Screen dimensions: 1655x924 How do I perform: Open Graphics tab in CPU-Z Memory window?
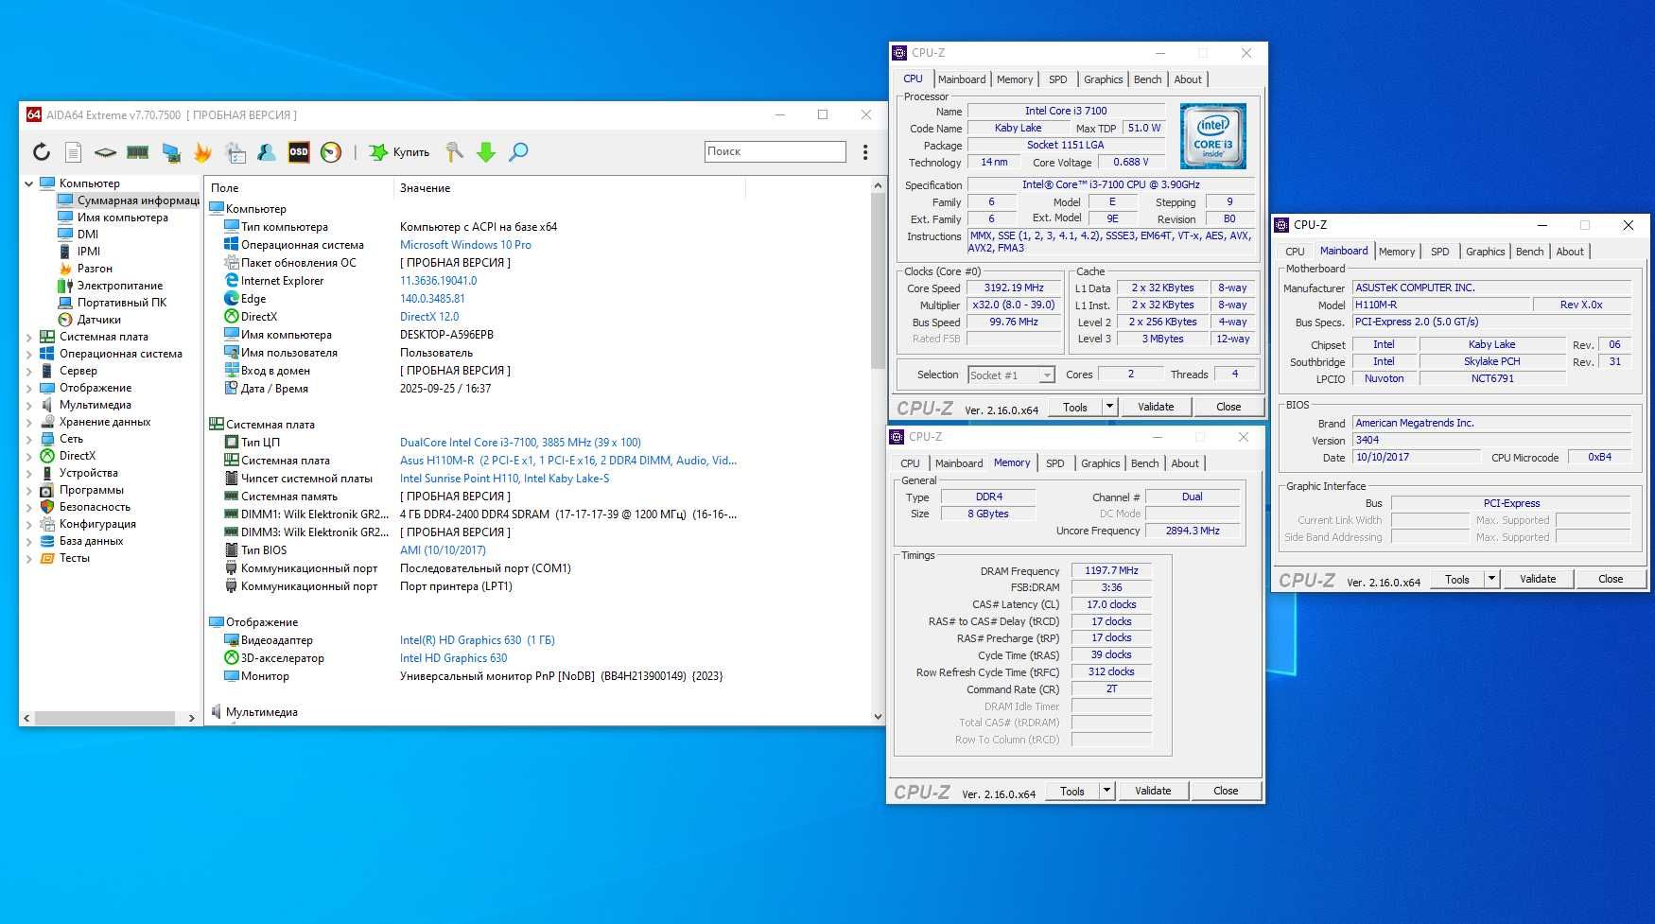click(1100, 463)
